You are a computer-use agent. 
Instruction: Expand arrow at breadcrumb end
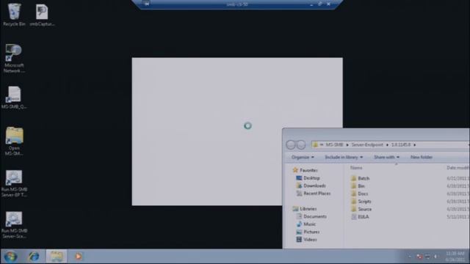[x=414, y=145]
